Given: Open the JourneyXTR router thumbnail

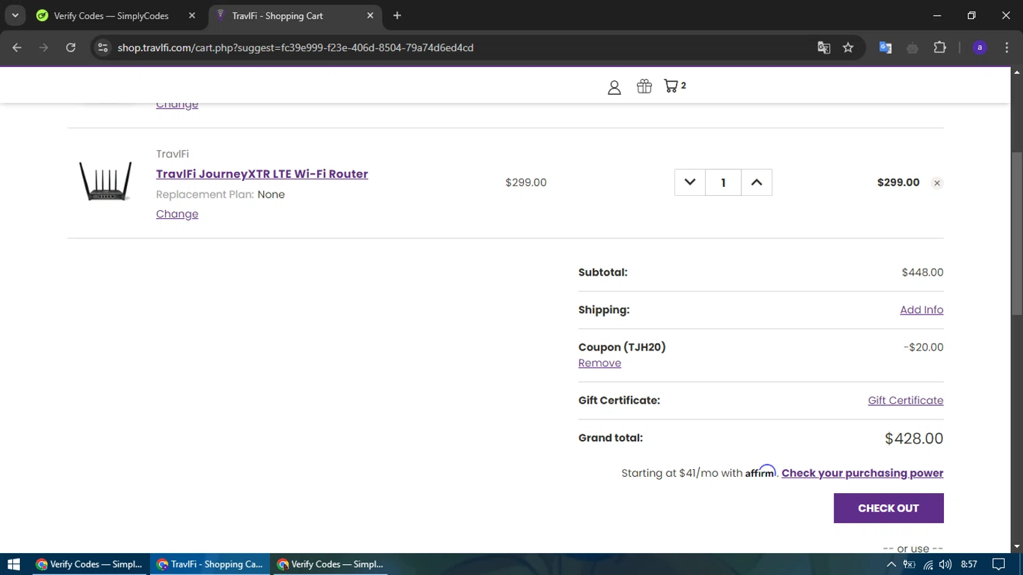Looking at the screenshot, I should pos(105,181).
